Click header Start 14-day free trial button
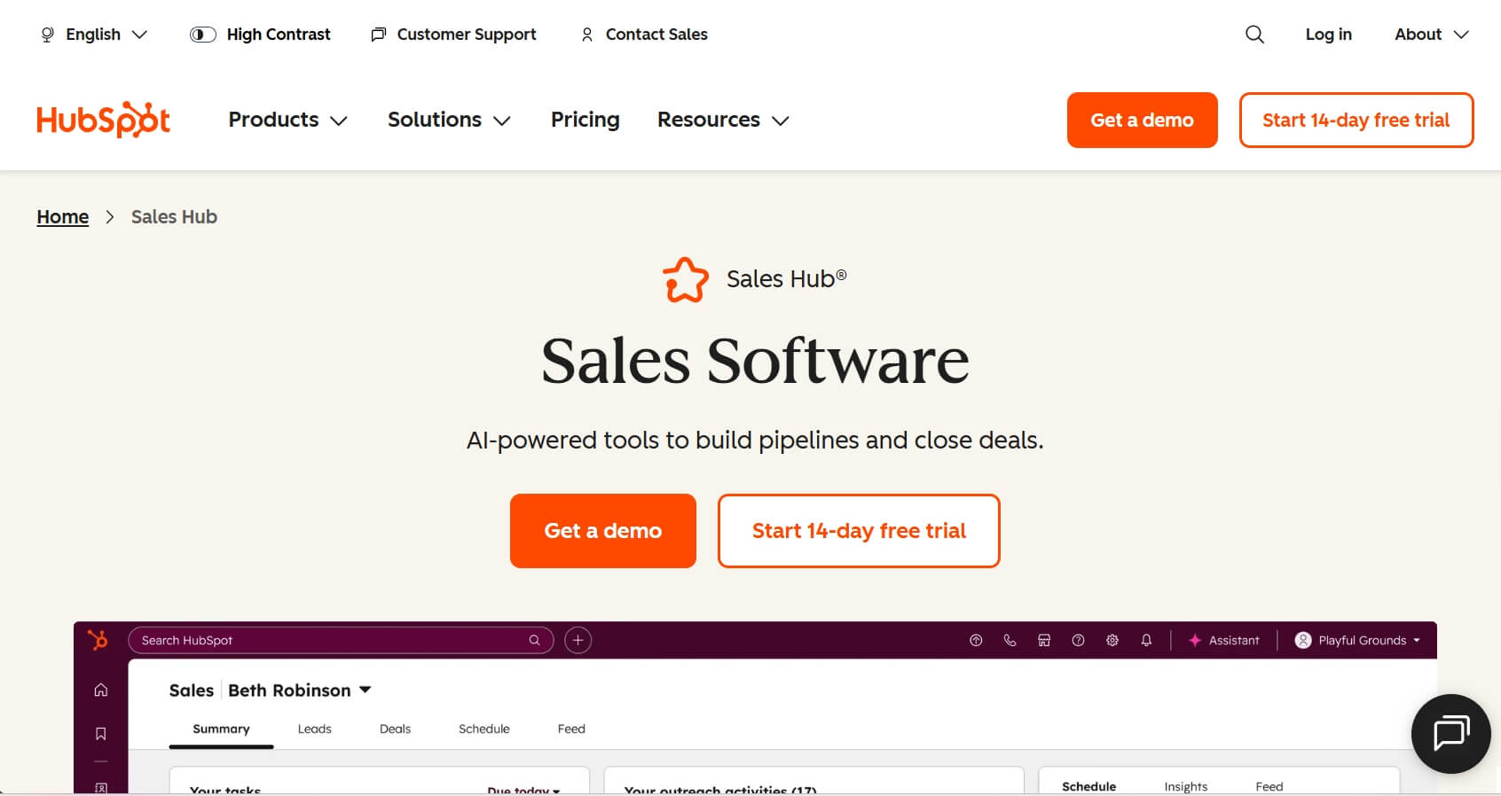 tap(1356, 120)
